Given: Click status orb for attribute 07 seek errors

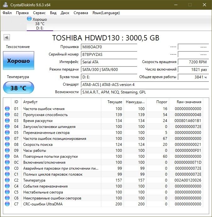Looking at the screenshot, I should [x=7, y=138].
